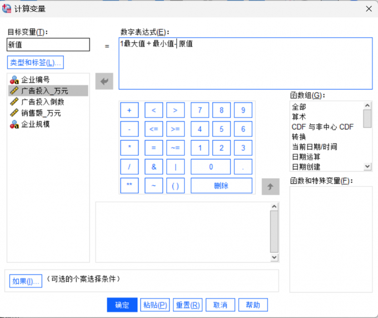Click description pane scroll-up arrow
378x318 pixels.
click(x=274, y=207)
